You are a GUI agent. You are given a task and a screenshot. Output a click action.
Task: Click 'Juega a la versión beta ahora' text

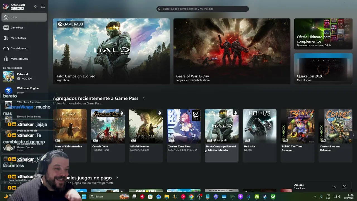[x=193, y=80]
